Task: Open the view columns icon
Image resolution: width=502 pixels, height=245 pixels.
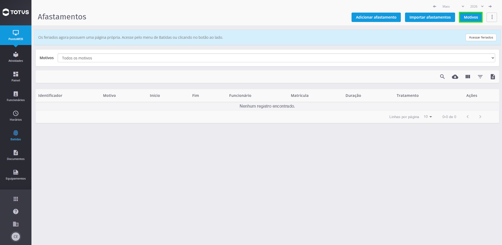Action: [468, 77]
